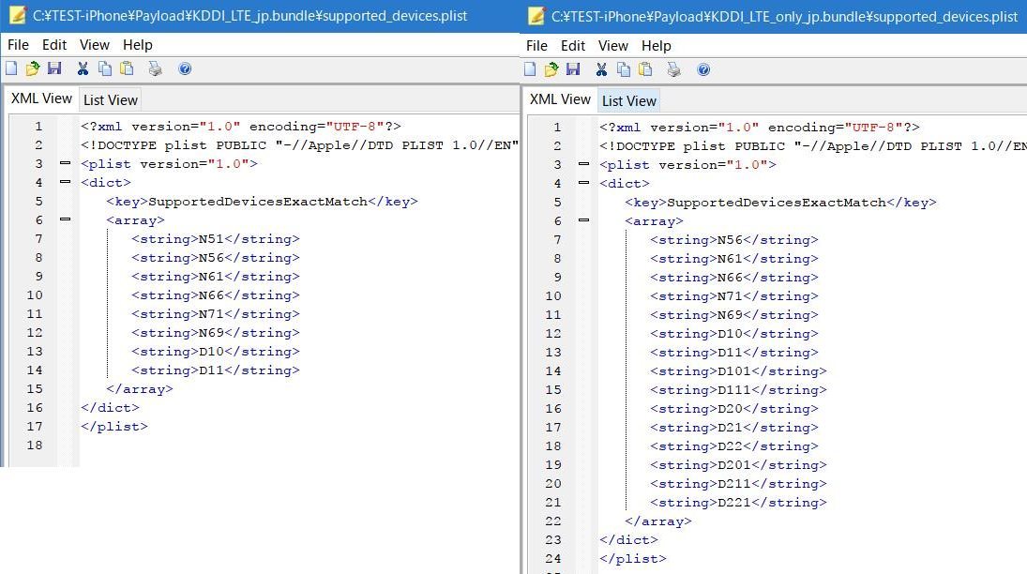Collapse the array node at line 6, left window
1027x574 pixels.
pyautogui.click(x=65, y=219)
